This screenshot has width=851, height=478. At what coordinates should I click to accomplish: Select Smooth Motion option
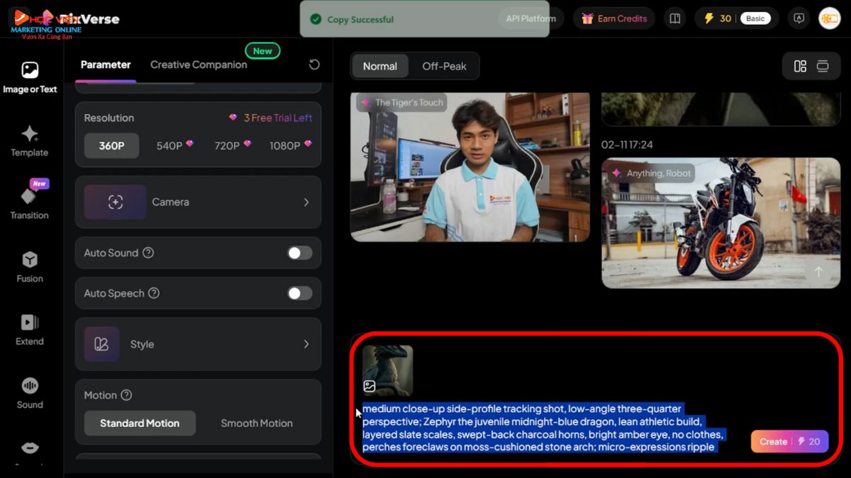click(x=257, y=423)
